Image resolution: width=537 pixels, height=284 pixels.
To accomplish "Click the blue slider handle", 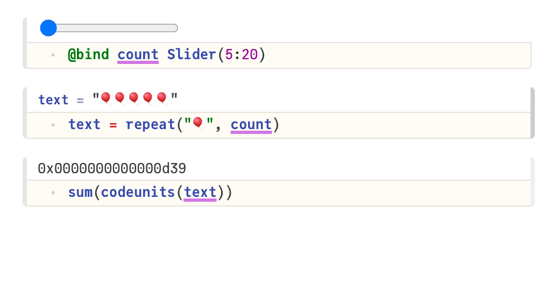I will tap(48, 28).
